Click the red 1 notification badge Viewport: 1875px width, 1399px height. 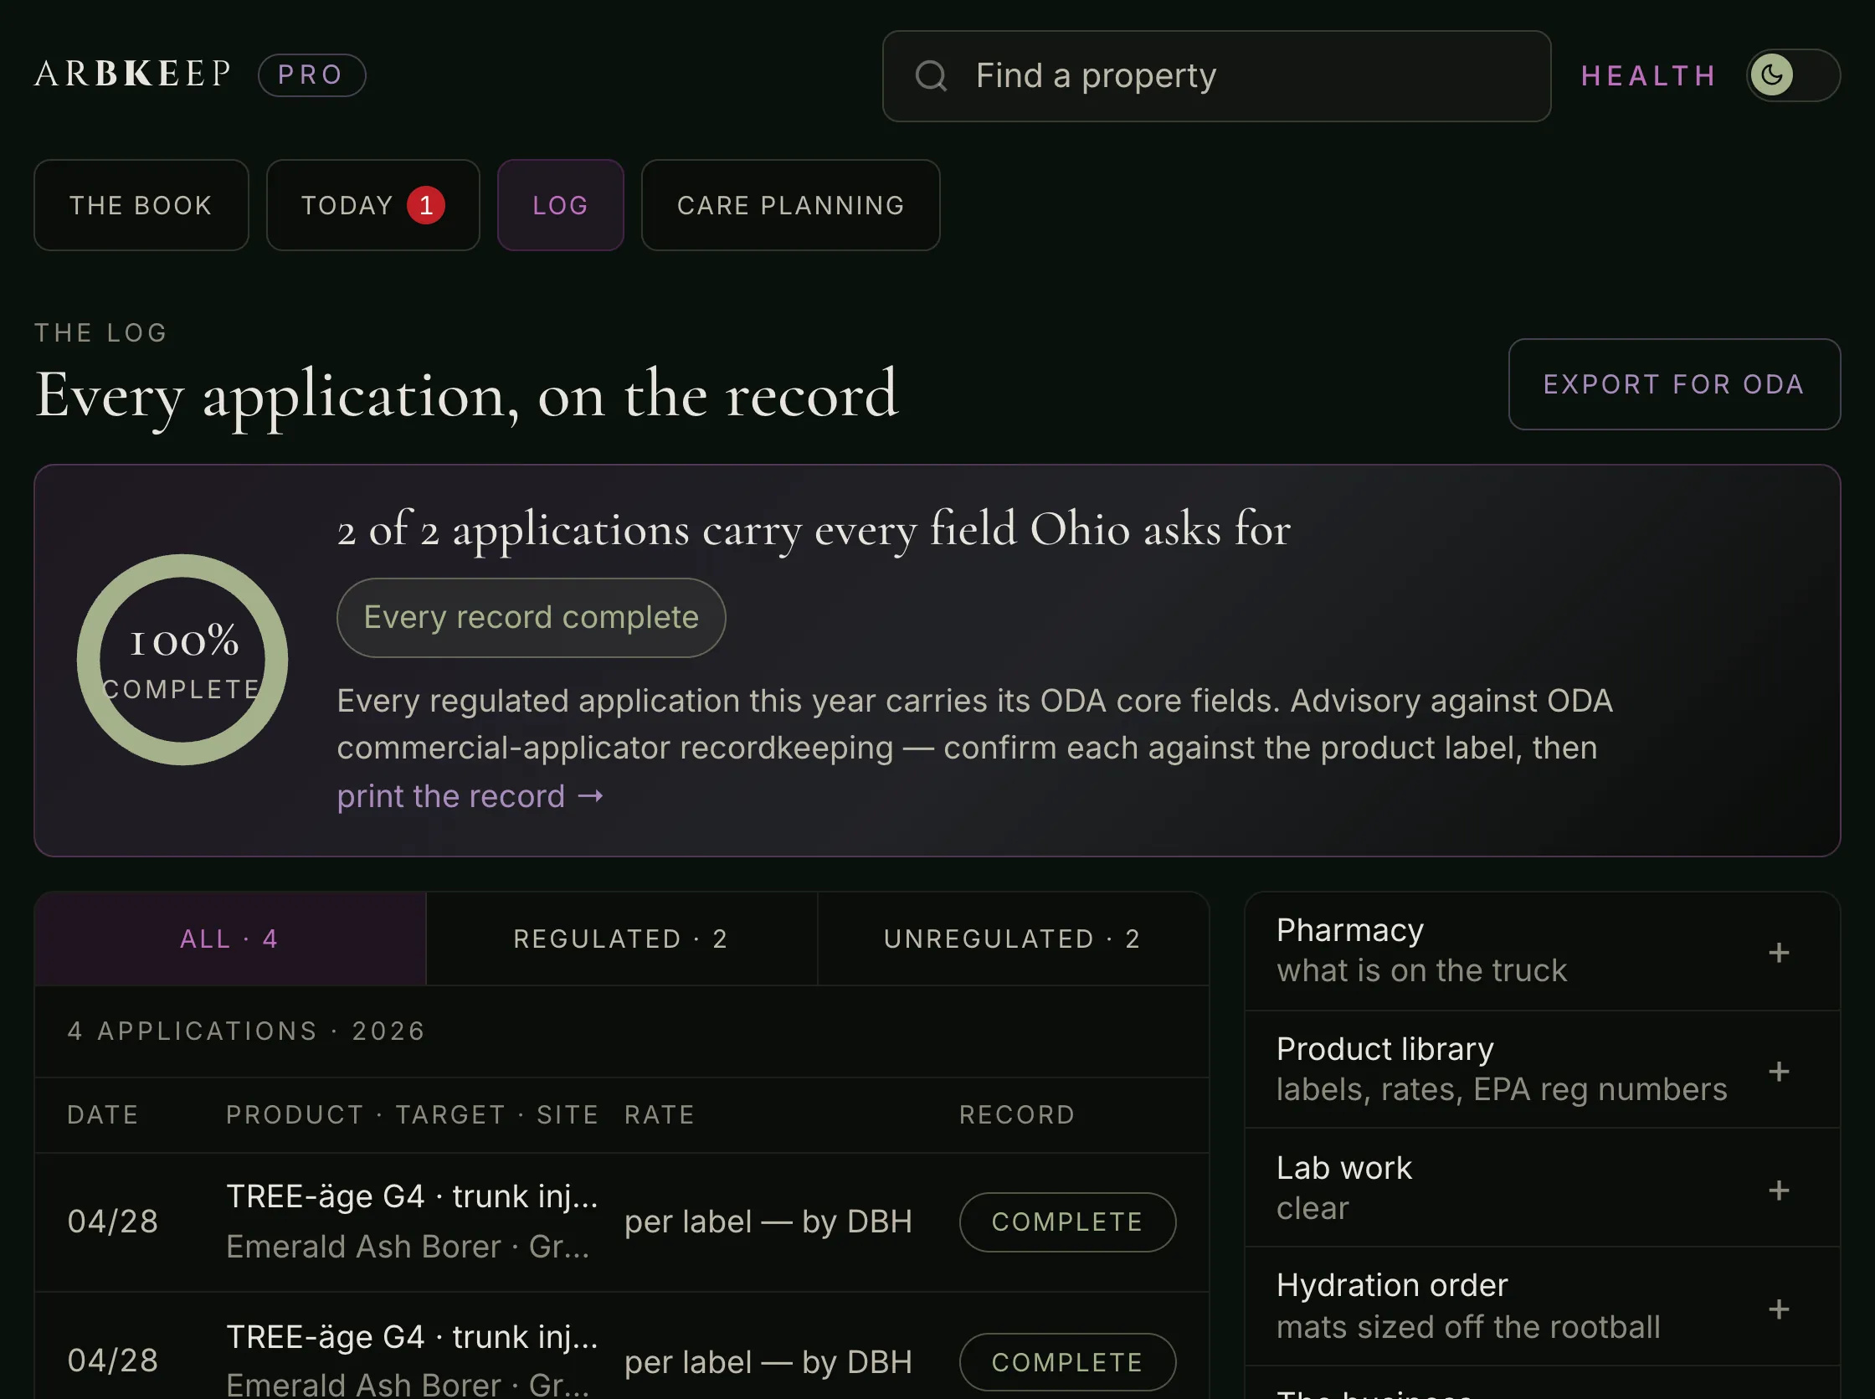pyautogui.click(x=426, y=205)
